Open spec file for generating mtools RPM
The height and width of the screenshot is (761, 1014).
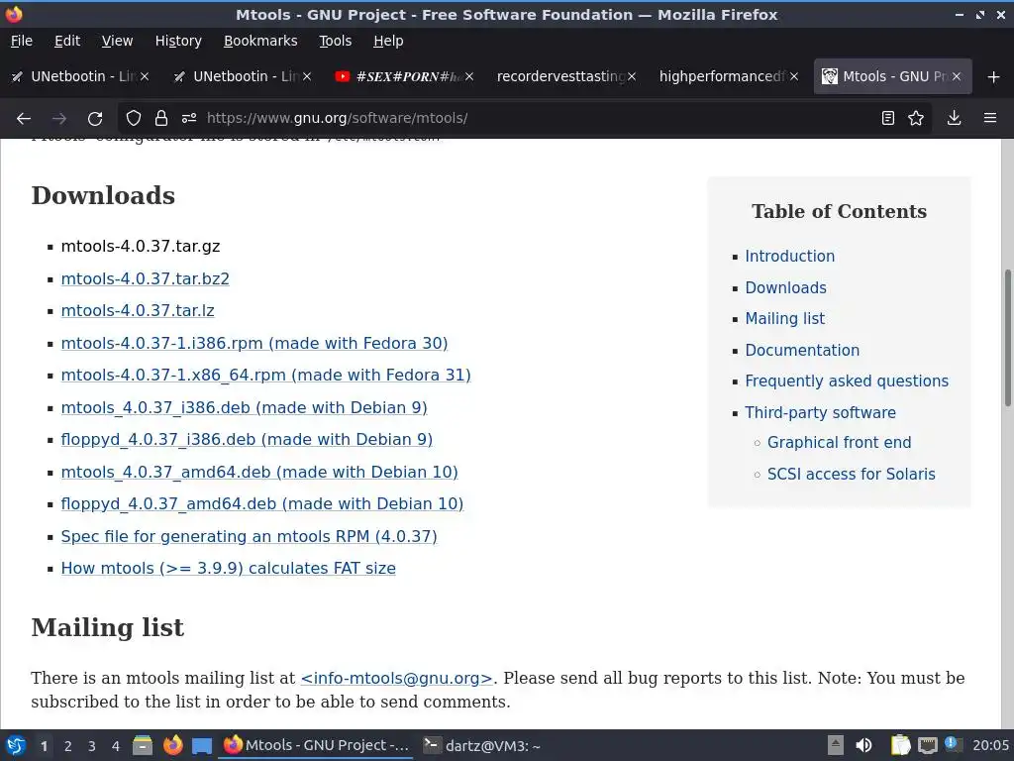pos(249,536)
